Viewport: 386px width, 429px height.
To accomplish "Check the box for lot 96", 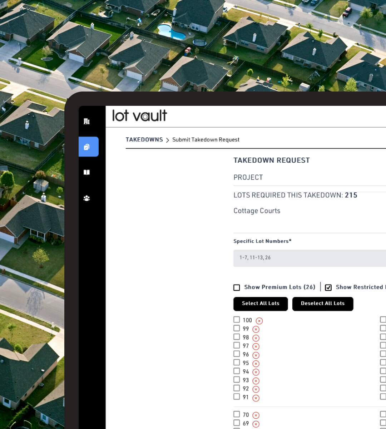I will (237, 354).
